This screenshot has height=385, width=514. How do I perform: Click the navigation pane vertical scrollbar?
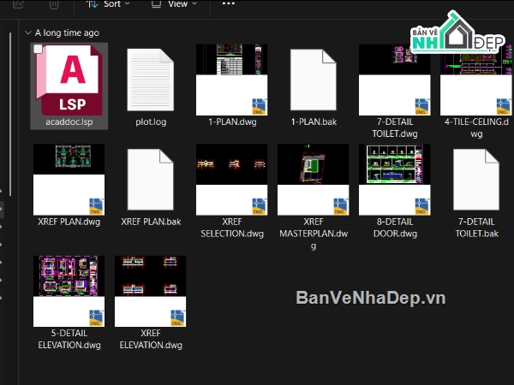click(10, 114)
